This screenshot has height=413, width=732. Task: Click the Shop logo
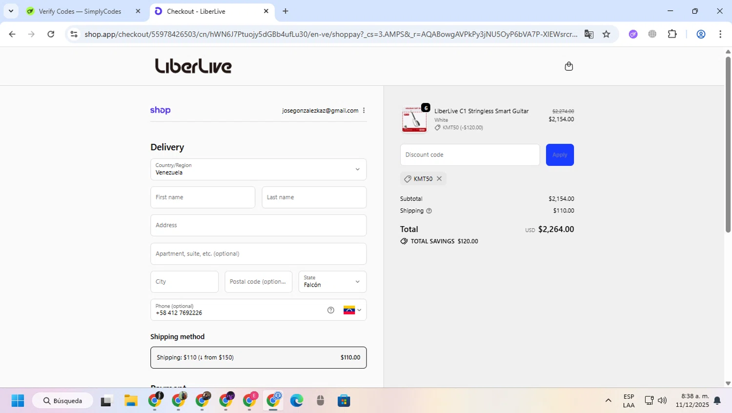pyautogui.click(x=160, y=111)
